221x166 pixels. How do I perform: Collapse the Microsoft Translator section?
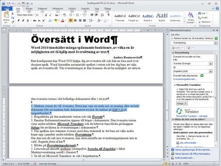(174, 85)
